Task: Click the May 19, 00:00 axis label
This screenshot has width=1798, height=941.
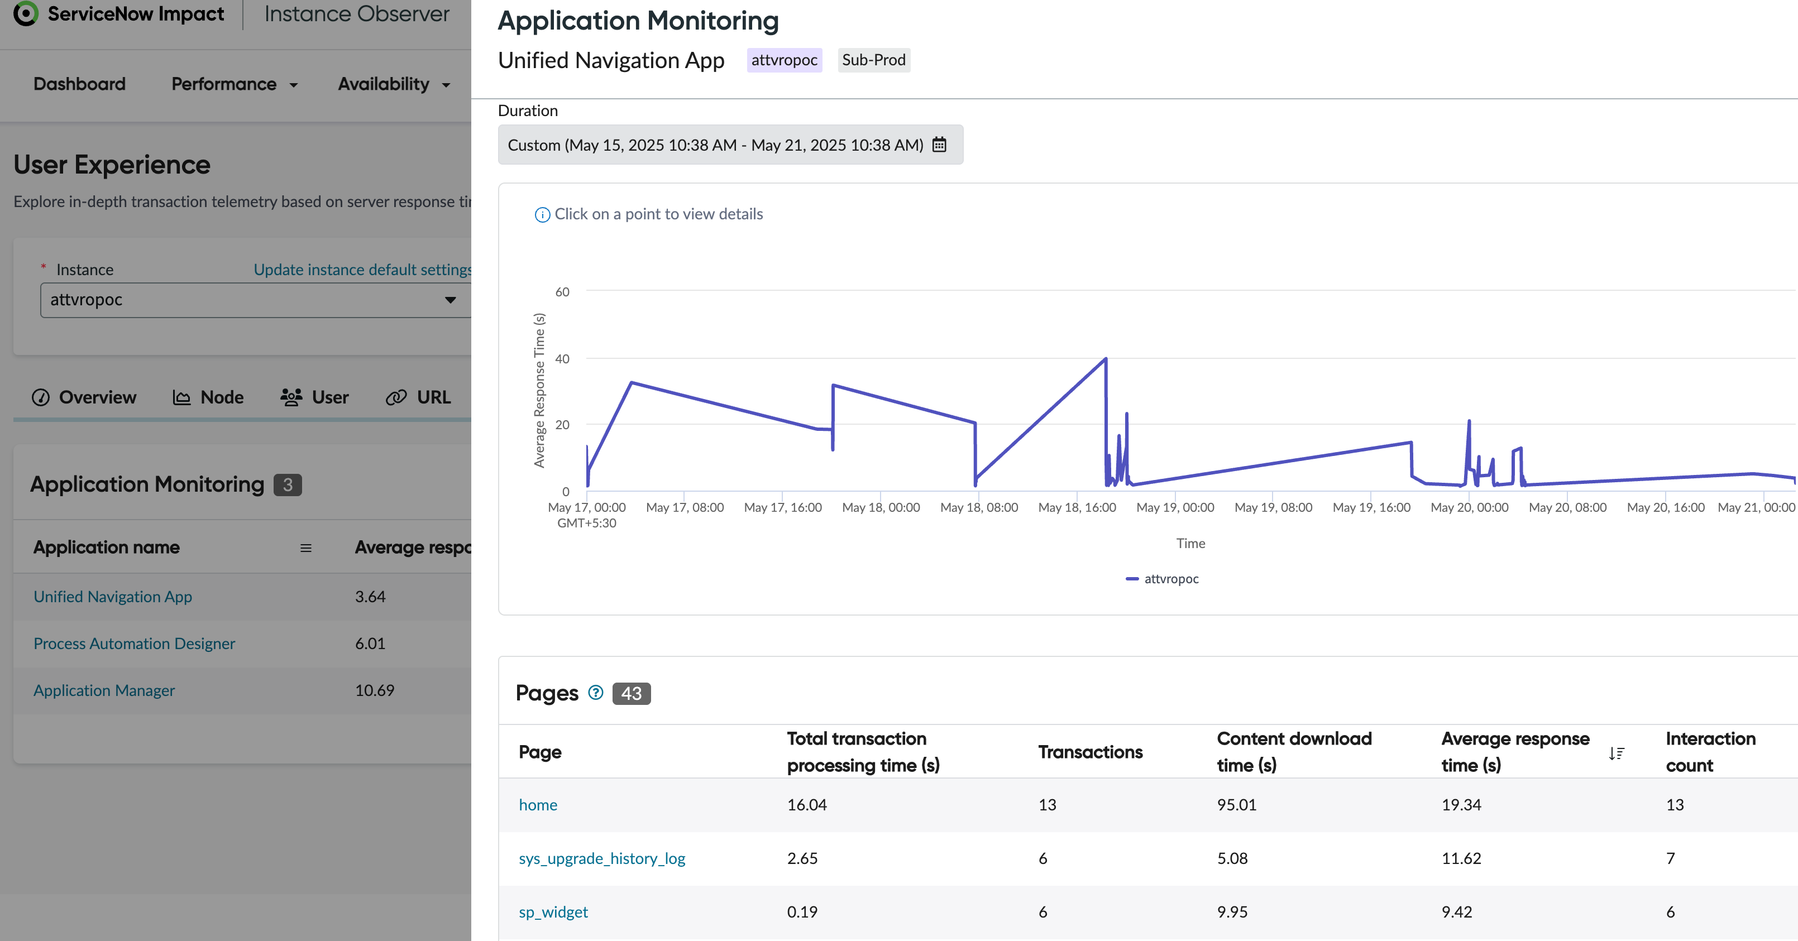Action: tap(1175, 508)
